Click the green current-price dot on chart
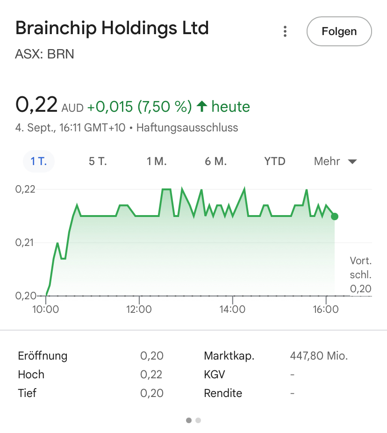 pyautogui.click(x=334, y=216)
